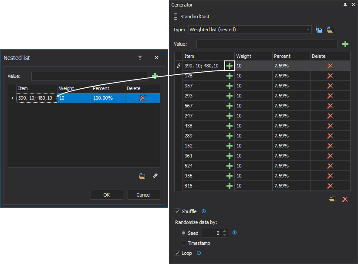Select the 100.00% cell in Nested list
The image size is (358, 264).
pyautogui.click(x=108, y=98)
